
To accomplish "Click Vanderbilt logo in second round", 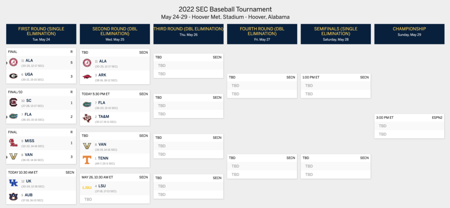I will tap(87, 146).
